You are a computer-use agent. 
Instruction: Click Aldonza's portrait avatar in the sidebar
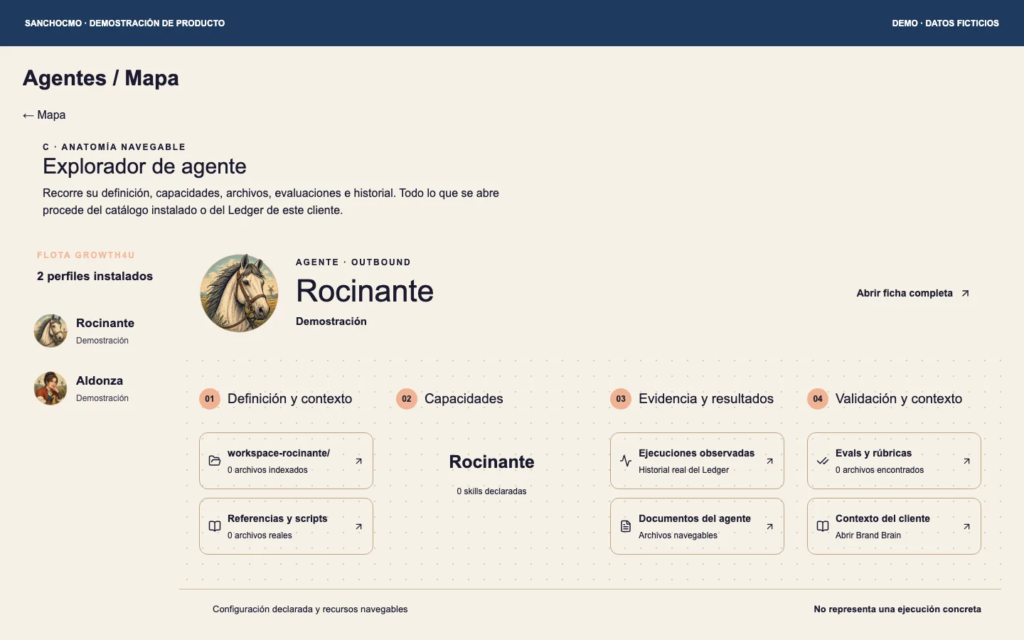pos(51,388)
